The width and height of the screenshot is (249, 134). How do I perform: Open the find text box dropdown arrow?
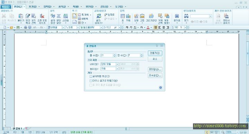coord(210,16)
